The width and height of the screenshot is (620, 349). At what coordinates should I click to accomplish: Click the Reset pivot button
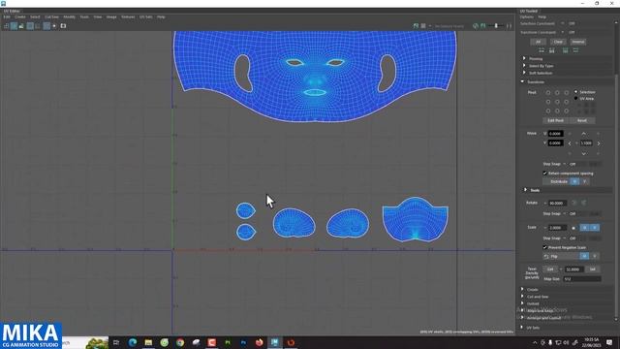[581, 120]
